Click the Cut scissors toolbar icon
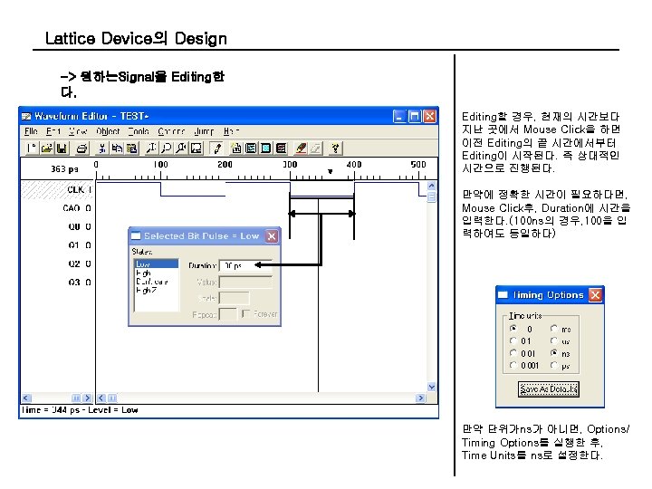The width and height of the screenshot is (652, 489). pyautogui.click(x=101, y=148)
